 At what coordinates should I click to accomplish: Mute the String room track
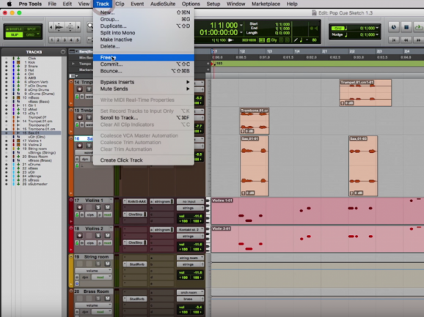[107, 264]
